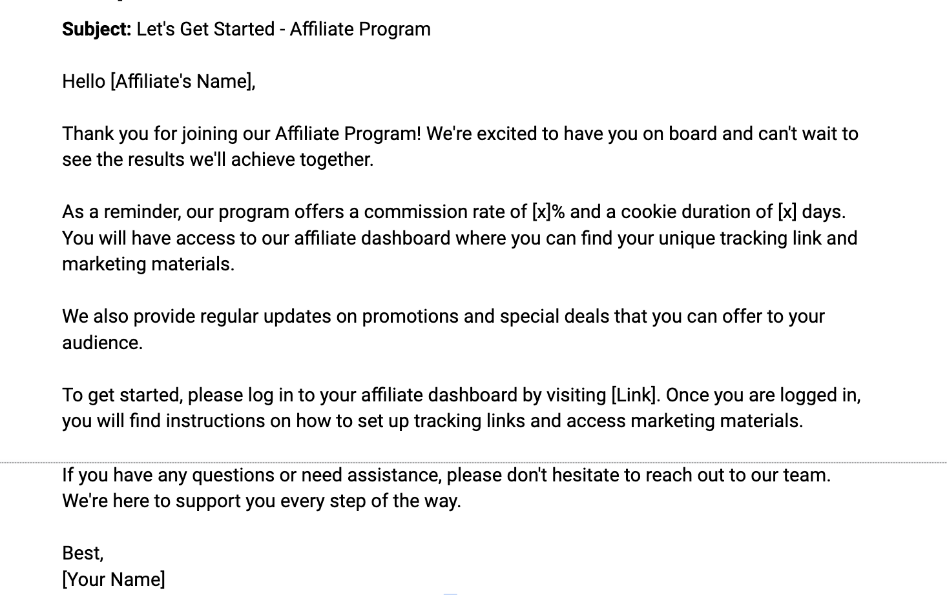947x595 pixels.
Task: Click the "[Your Name]" signature placeholder
Action: point(114,580)
